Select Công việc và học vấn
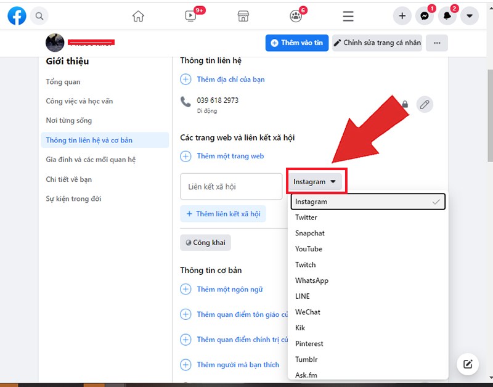This screenshot has height=387, width=493. tap(79, 101)
